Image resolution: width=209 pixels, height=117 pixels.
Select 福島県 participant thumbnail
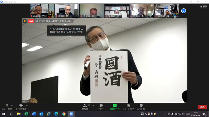pos(117,11)
